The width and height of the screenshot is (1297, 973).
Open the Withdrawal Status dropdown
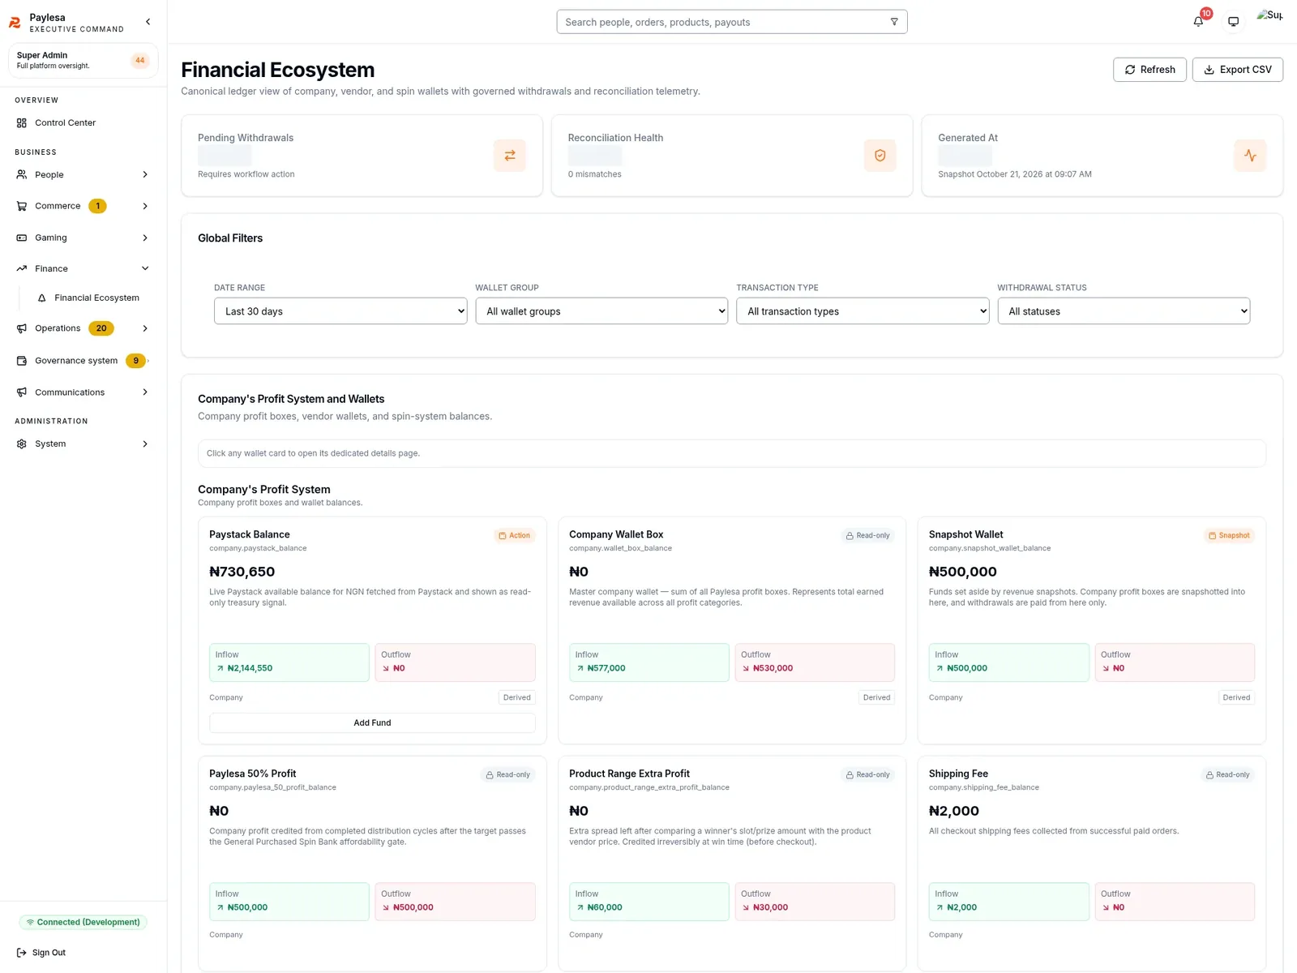pyautogui.click(x=1124, y=311)
